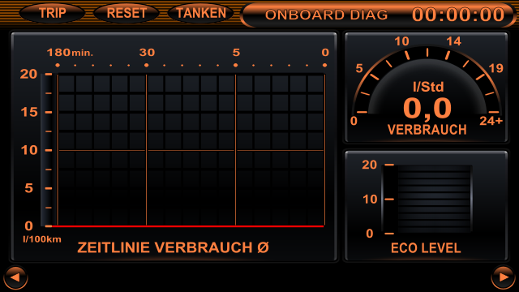This screenshot has width=519, height=292.
Task: Click the ZEITLINIE VERBRAUCH Ø caption
Action: 173,247
